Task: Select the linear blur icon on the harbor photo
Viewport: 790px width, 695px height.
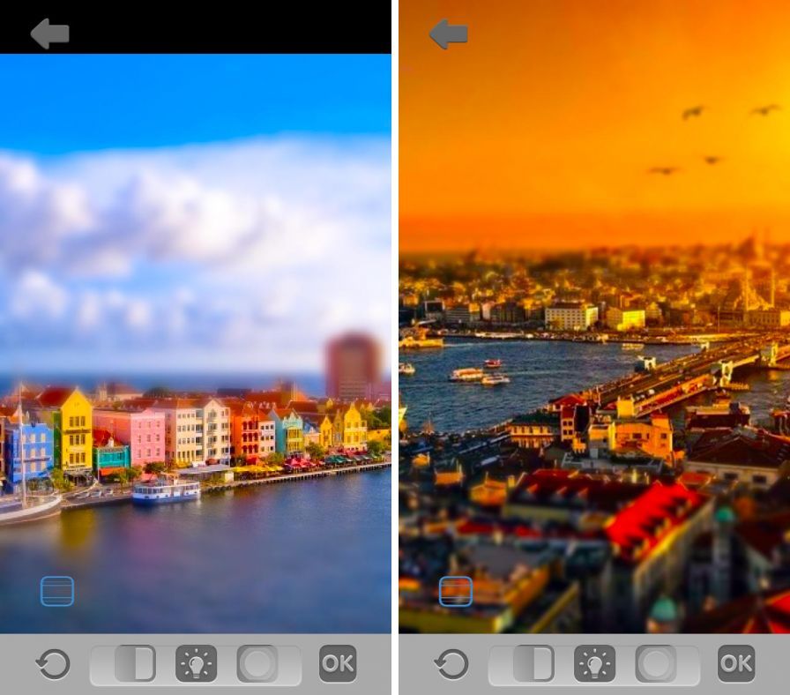Action: click(x=57, y=591)
